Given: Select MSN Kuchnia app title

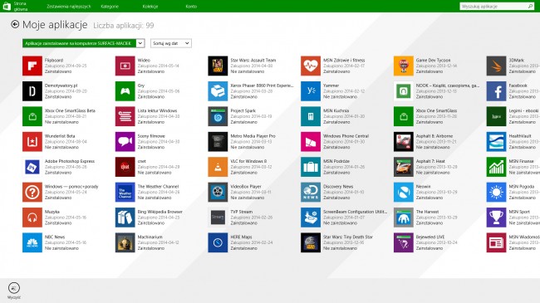Looking at the screenshot, I should pos(336,111).
